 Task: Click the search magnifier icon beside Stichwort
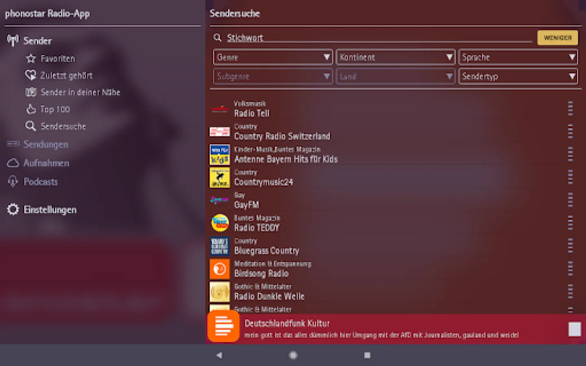218,38
